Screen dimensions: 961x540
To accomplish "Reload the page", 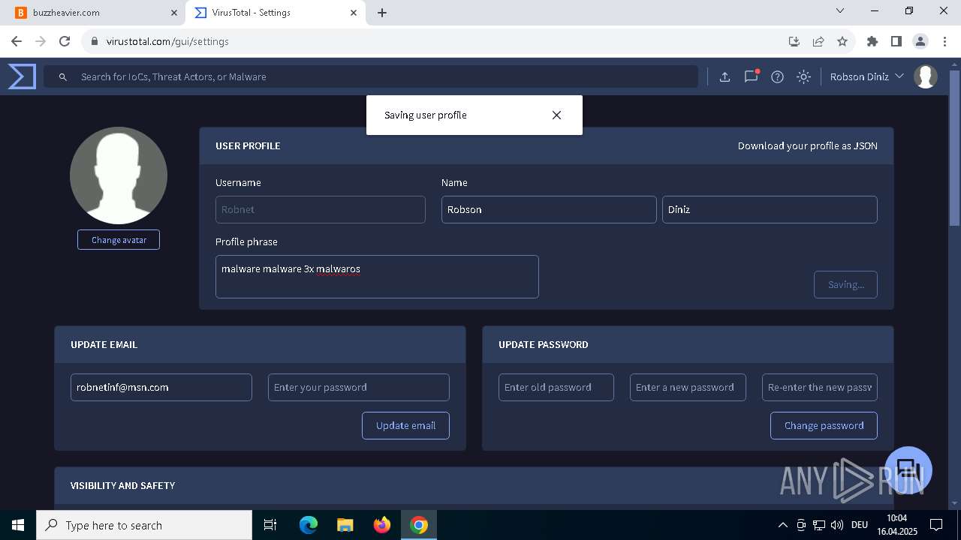I will click(65, 41).
